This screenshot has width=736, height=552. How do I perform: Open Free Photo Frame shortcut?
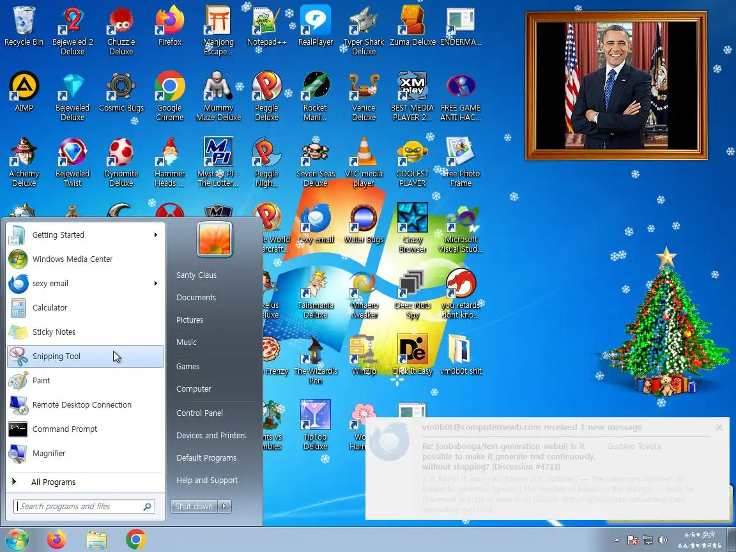pyautogui.click(x=461, y=162)
